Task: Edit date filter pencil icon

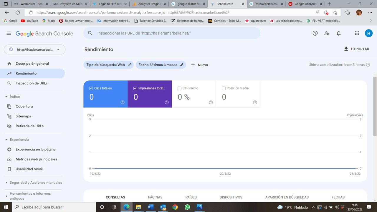Action: (x=182, y=65)
